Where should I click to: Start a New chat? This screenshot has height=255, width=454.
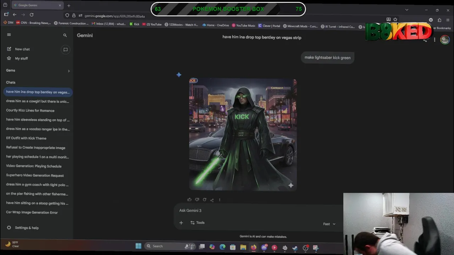tap(22, 49)
